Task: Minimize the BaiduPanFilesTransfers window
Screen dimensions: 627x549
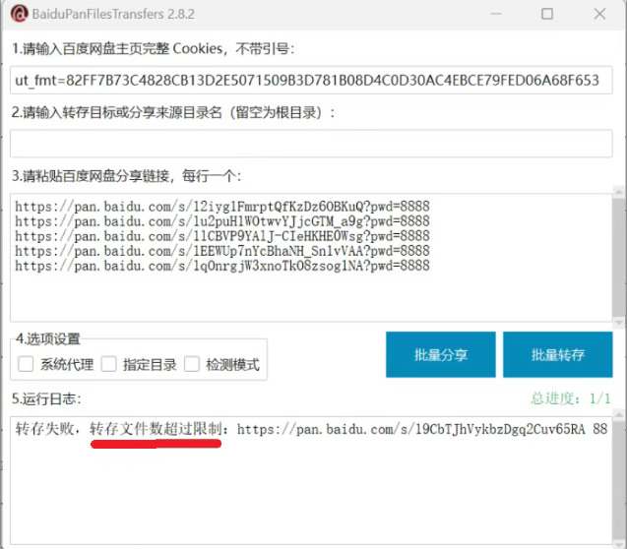Action: (496, 14)
